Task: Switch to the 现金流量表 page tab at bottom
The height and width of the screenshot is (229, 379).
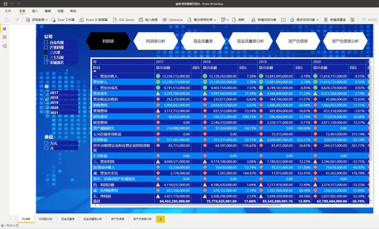Action: point(68,219)
